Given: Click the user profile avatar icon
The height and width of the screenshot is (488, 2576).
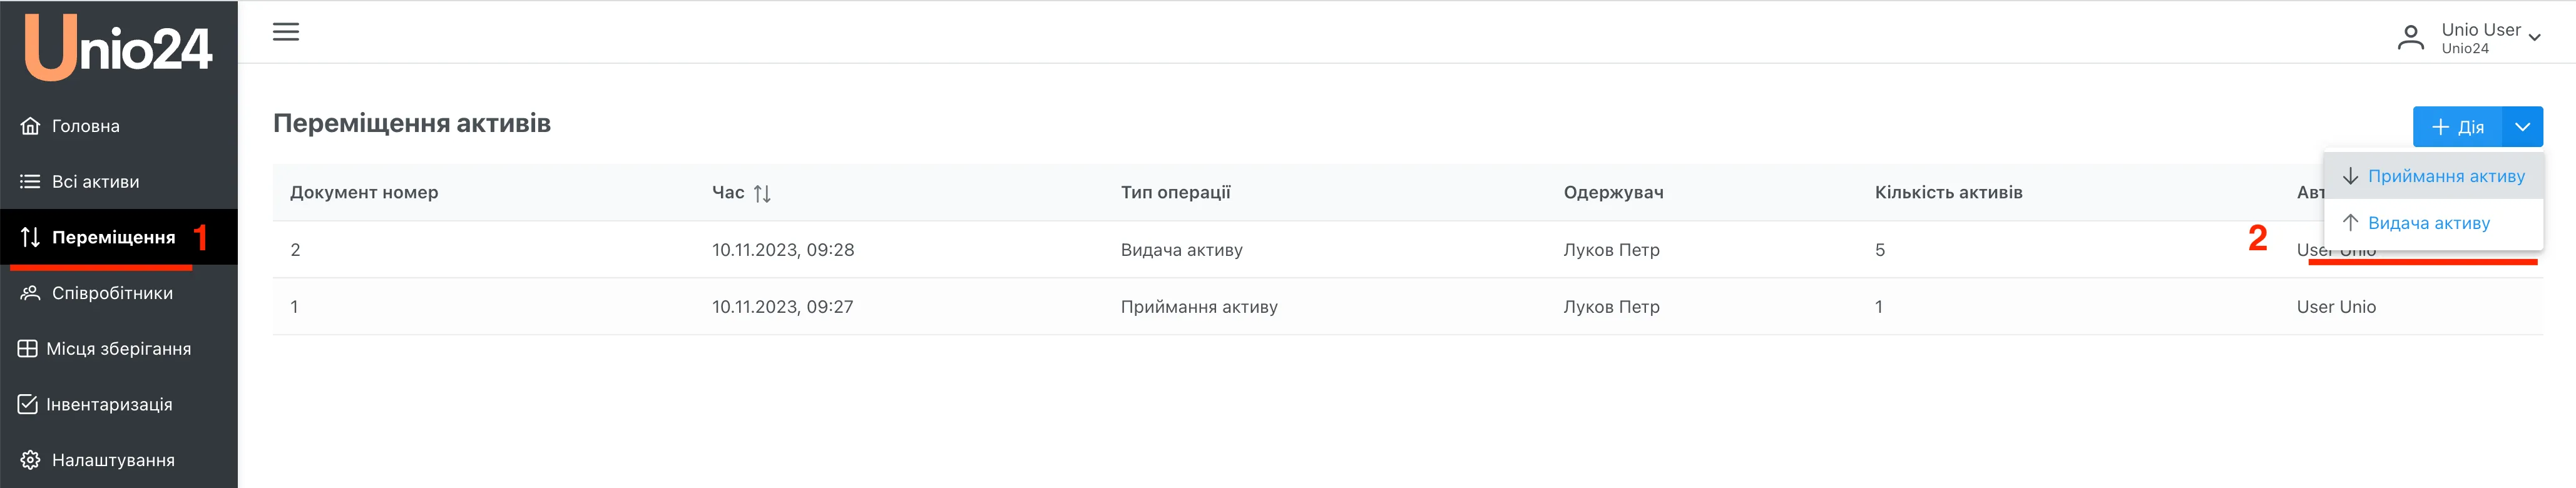Looking at the screenshot, I should click(x=2411, y=38).
